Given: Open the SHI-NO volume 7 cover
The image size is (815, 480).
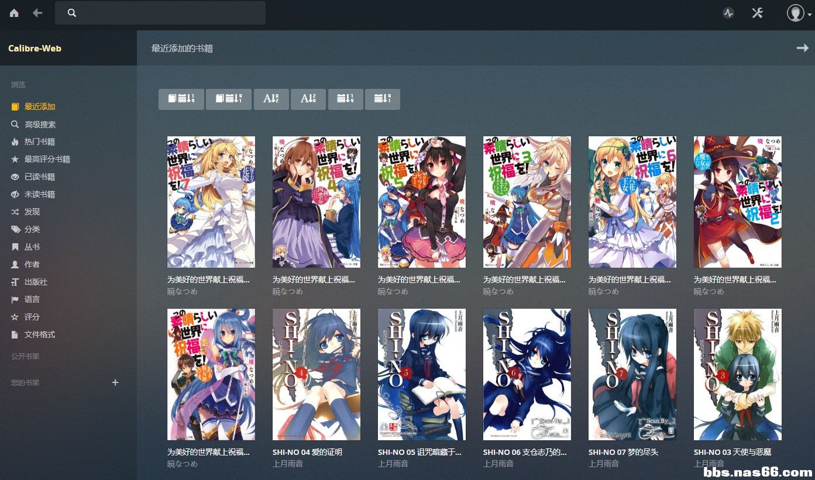Looking at the screenshot, I should pos(632,375).
